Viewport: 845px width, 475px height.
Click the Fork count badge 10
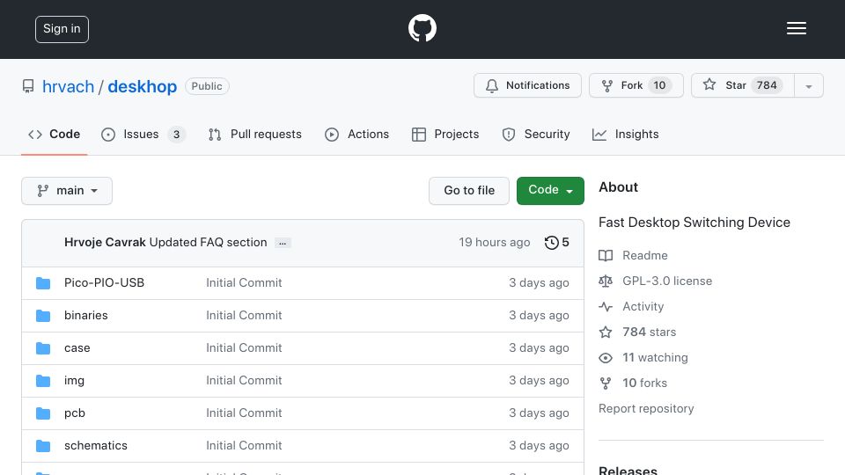point(659,85)
